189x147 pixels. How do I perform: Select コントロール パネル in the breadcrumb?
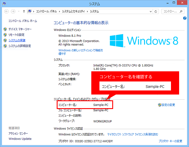click(47, 11)
